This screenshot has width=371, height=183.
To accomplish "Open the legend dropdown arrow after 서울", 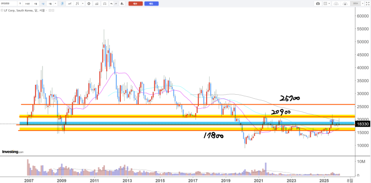I will click(46, 10).
